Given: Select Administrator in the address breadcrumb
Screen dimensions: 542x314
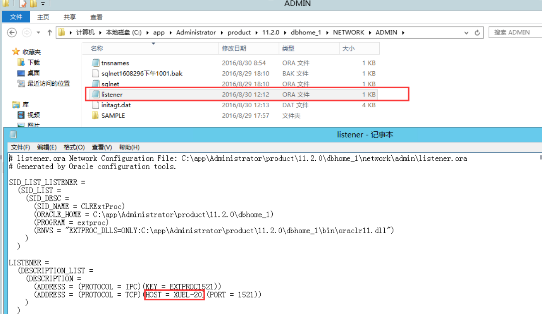Looking at the screenshot, I should [x=196, y=32].
